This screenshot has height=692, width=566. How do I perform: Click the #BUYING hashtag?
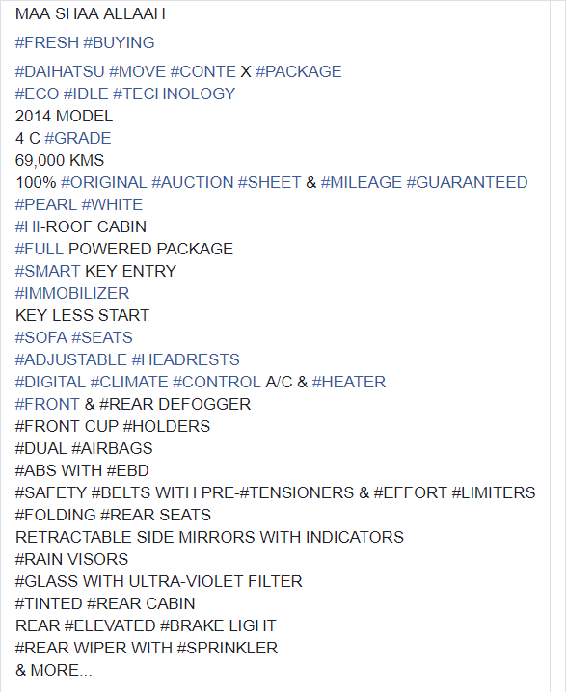tap(119, 42)
